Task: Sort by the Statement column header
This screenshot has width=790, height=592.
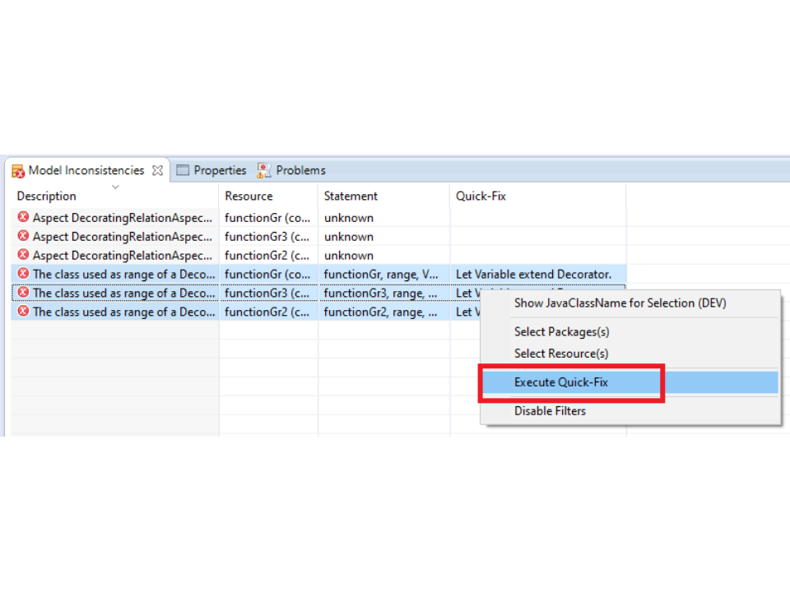Action: [x=351, y=197]
